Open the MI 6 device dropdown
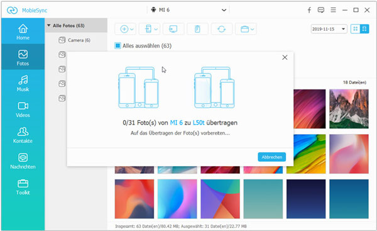Viewport: 377px width, 231px height. [x=188, y=10]
